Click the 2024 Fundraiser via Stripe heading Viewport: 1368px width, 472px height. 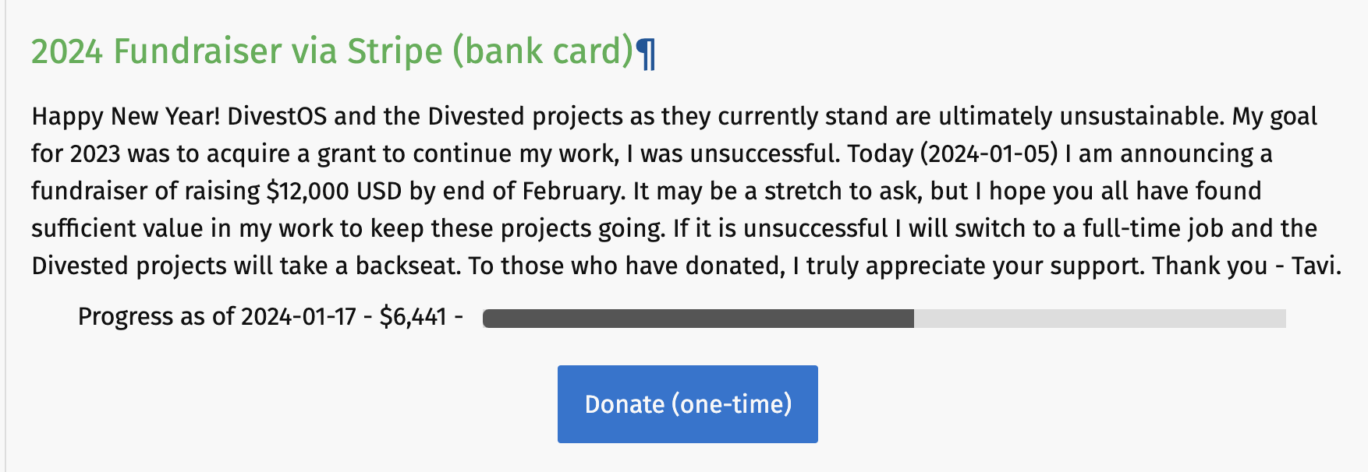point(331,51)
